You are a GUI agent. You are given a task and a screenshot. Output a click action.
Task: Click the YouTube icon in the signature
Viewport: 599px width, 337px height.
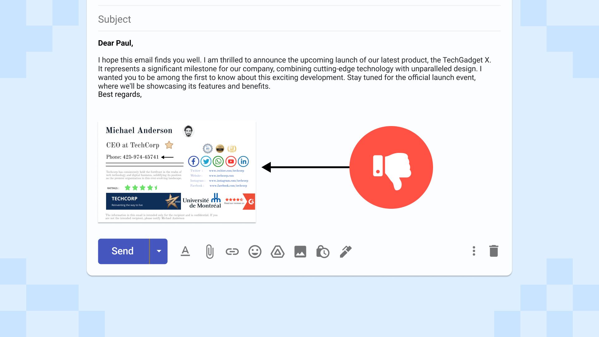coord(231,161)
